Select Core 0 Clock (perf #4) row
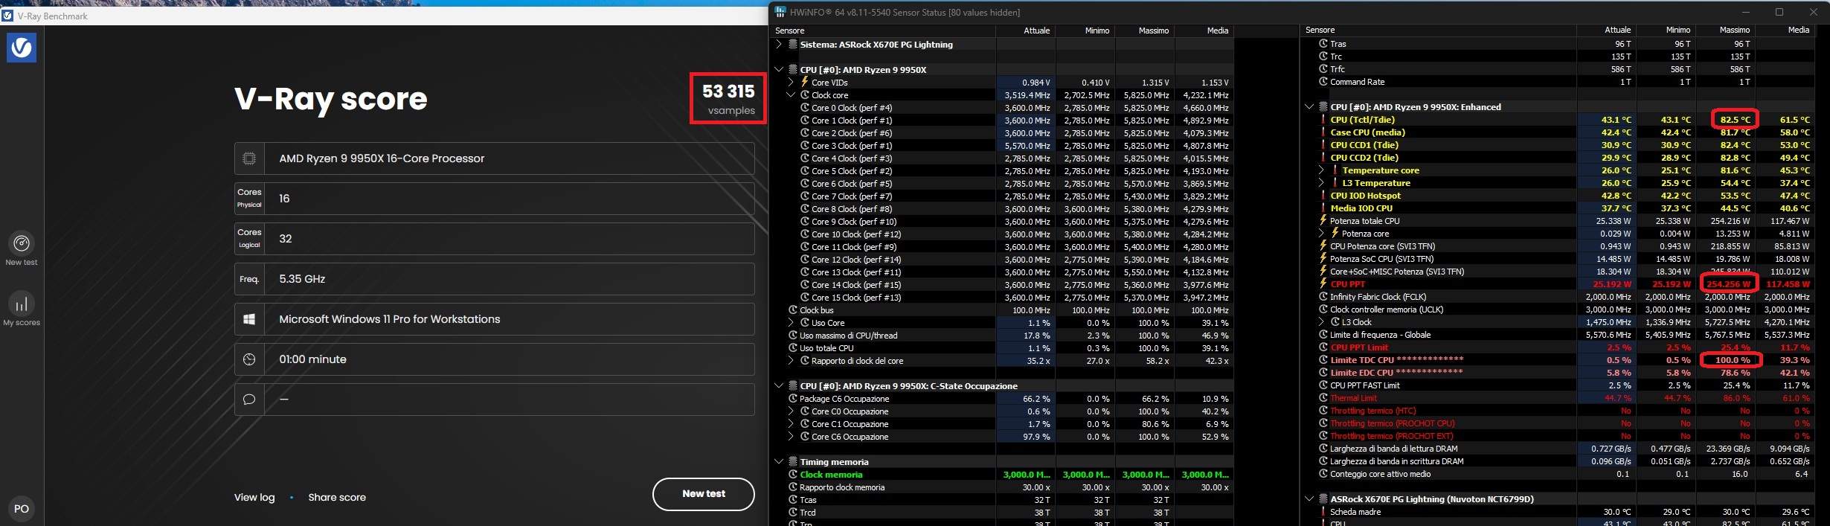This screenshot has width=1830, height=526. coord(1001,108)
